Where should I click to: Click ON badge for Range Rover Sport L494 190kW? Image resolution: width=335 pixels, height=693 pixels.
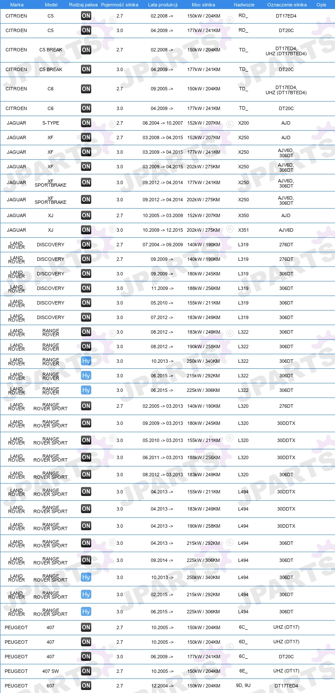86,526
